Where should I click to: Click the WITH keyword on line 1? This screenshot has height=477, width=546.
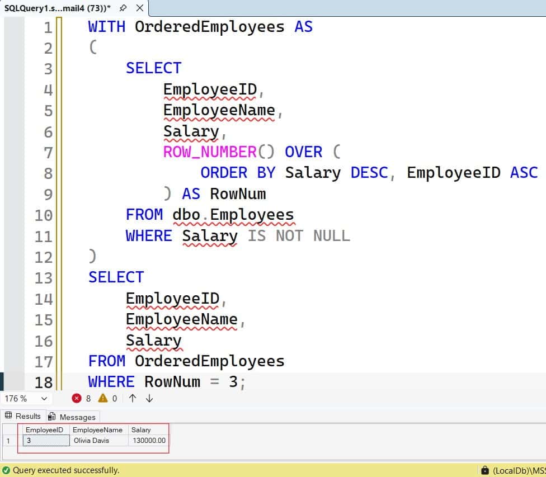tap(106, 27)
